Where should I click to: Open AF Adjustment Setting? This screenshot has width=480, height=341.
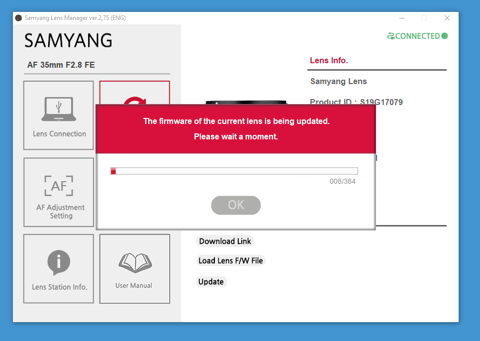(x=59, y=193)
